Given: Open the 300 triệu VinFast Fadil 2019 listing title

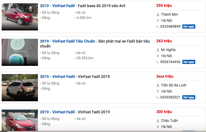Looking at the screenshot, I should [75, 112].
